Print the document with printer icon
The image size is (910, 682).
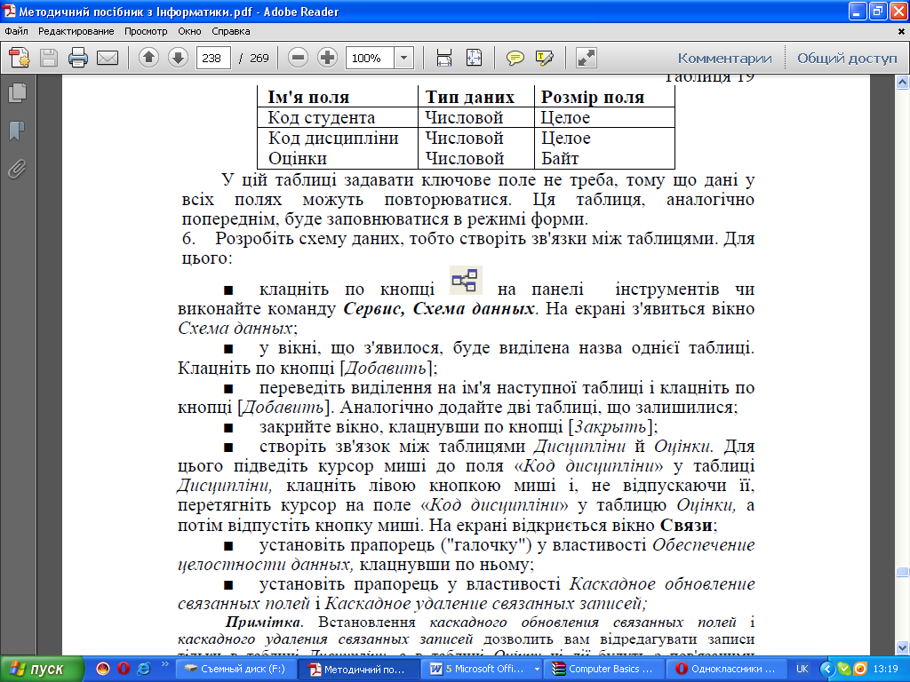point(78,58)
